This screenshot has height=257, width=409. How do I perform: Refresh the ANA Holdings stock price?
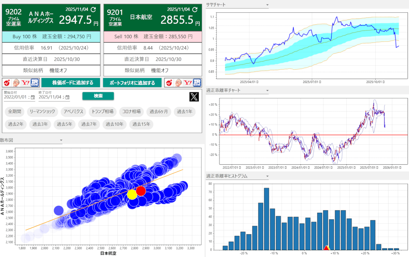click(x=94, y=10)
